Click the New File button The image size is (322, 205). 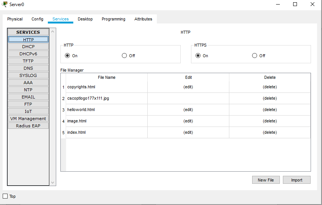tap(265, 180)
